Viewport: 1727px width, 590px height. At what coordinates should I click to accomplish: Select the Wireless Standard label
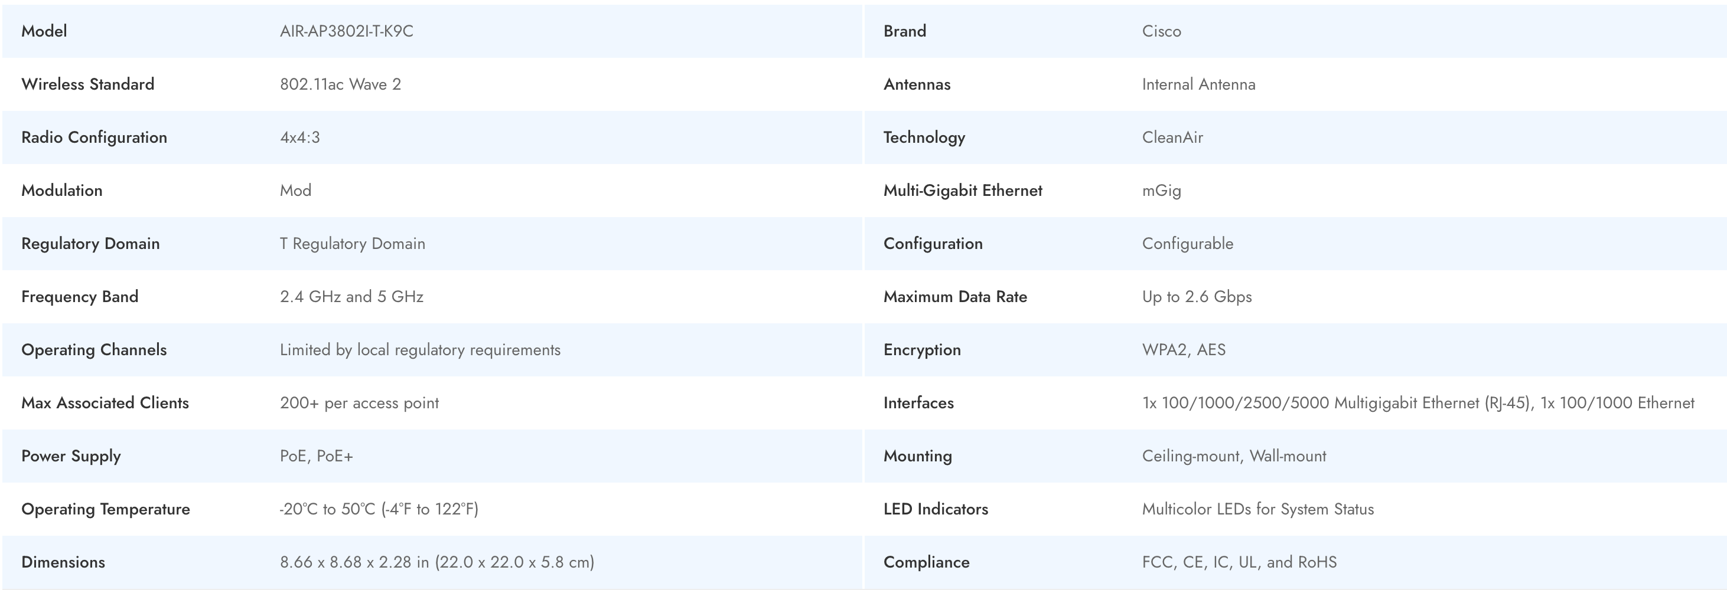88,84
